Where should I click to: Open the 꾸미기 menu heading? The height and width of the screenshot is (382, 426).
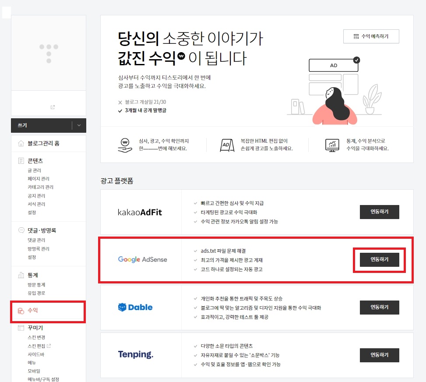coord(35,328)
